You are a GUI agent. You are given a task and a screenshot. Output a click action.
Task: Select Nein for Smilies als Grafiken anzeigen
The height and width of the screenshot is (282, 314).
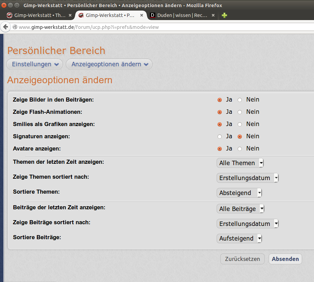pos(240,124)
